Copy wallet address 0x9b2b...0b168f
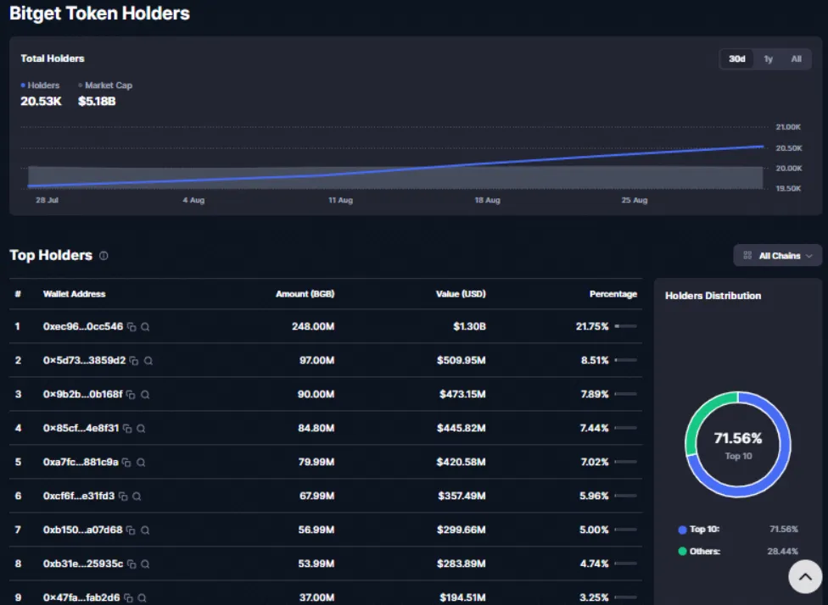The width and height of the screenshot is (828, 605). [x=131, y=395]
